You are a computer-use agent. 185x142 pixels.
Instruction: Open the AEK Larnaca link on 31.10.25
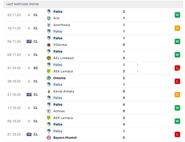coord(63,71)
